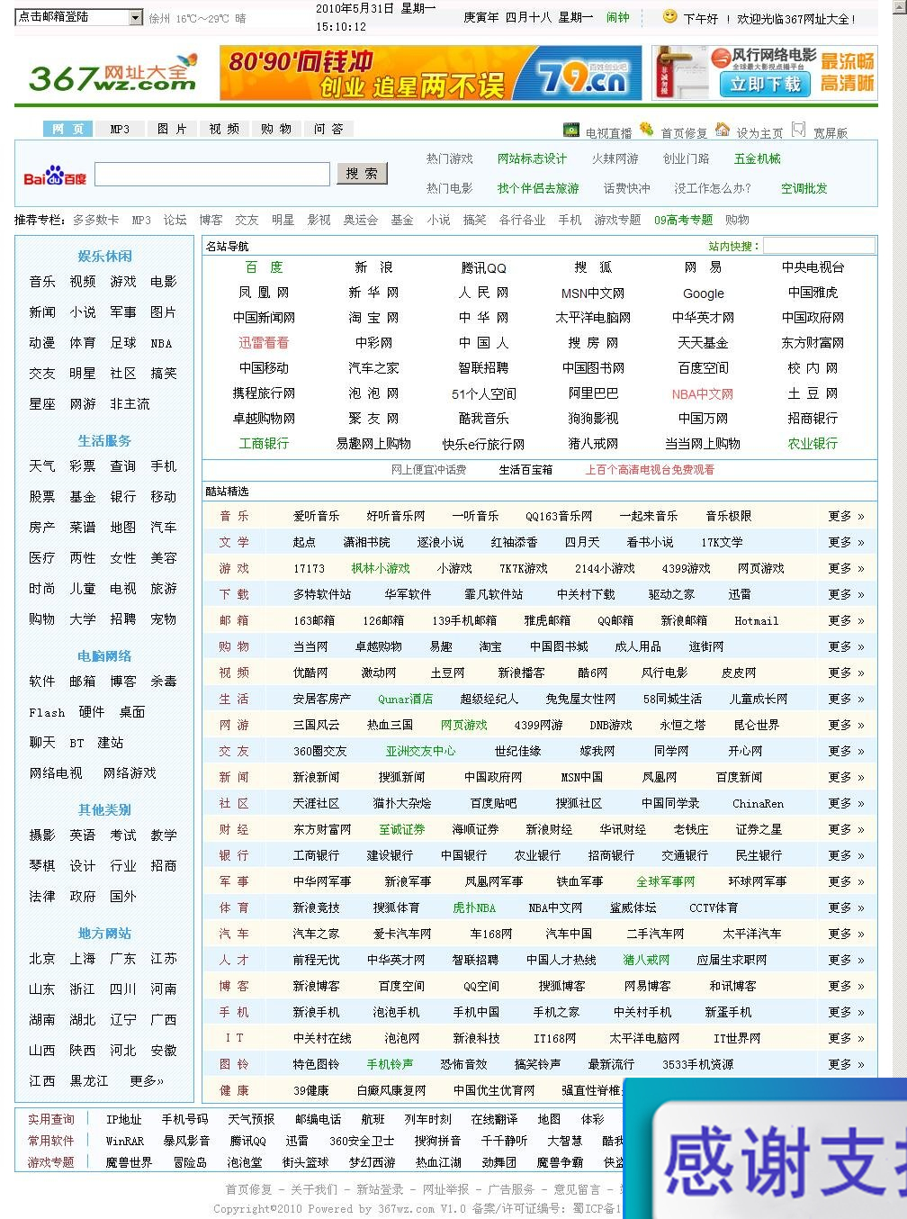Open 黑龙江 under 地方网站
The width and height of the screenshot is (907, 1219).
click(x=89, y=1081)
